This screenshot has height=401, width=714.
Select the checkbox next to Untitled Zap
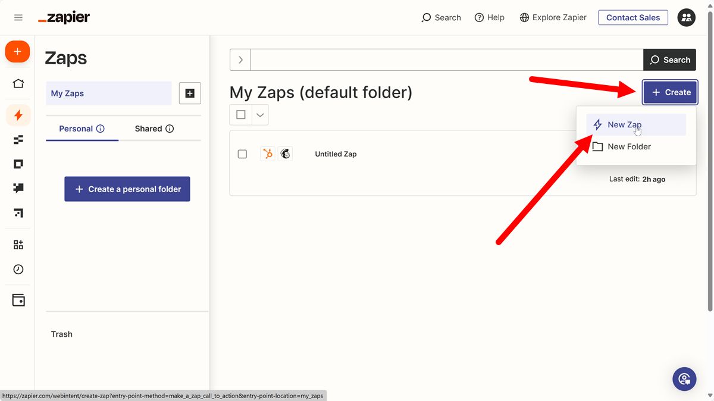click(x=242, y=153)
